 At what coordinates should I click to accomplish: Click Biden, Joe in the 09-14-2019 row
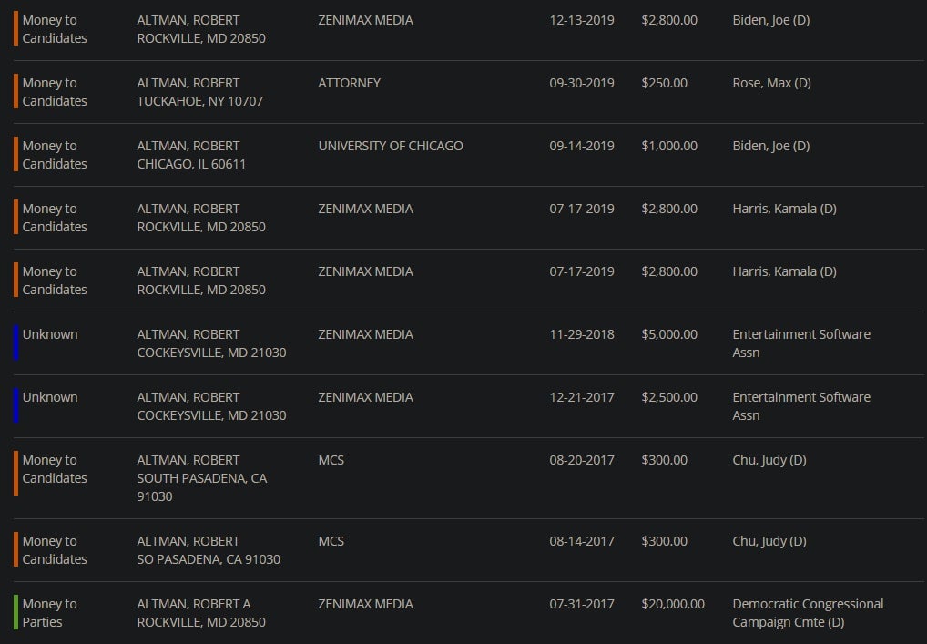pyautogui.click(x=770, y=146)
